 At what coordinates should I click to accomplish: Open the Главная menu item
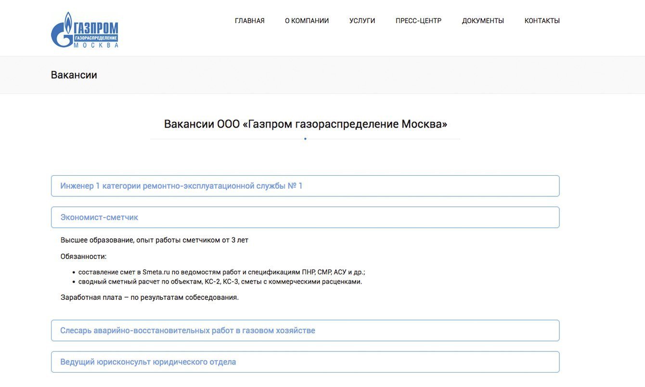[250, 21]
